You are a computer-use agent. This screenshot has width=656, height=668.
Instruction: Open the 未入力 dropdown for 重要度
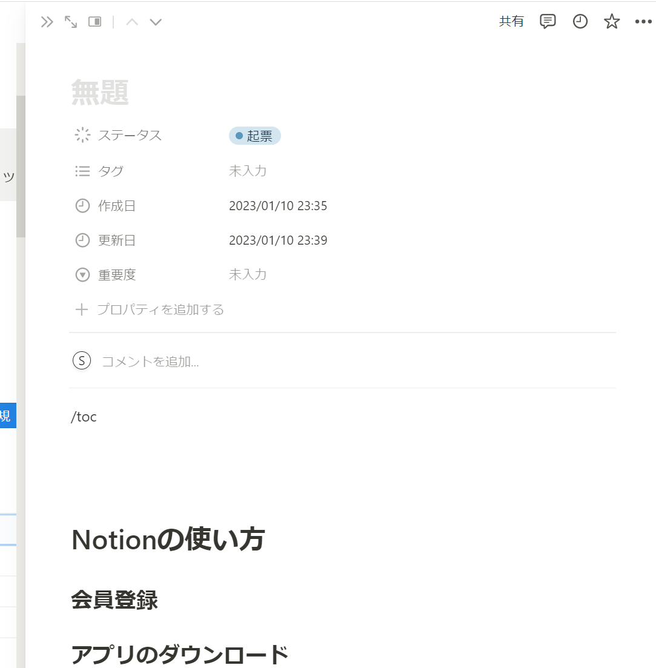pyautogui.click(x=248, y=274)
